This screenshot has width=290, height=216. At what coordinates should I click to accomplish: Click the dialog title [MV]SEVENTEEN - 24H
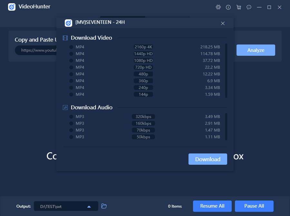[x=94, y=23]
